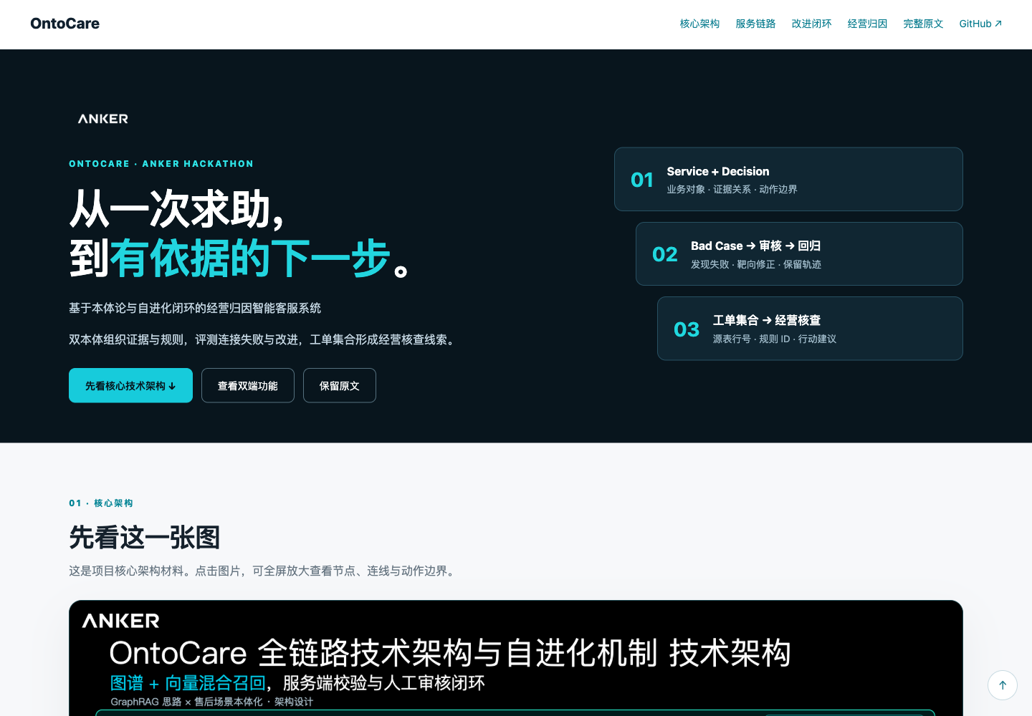Open the 核心架构 nav link
This screenshot has width=1032, height=716.
[699, 24]
